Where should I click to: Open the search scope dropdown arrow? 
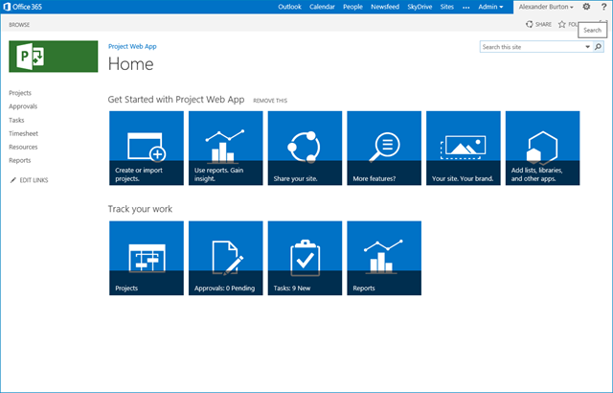[x=587, y=47]
